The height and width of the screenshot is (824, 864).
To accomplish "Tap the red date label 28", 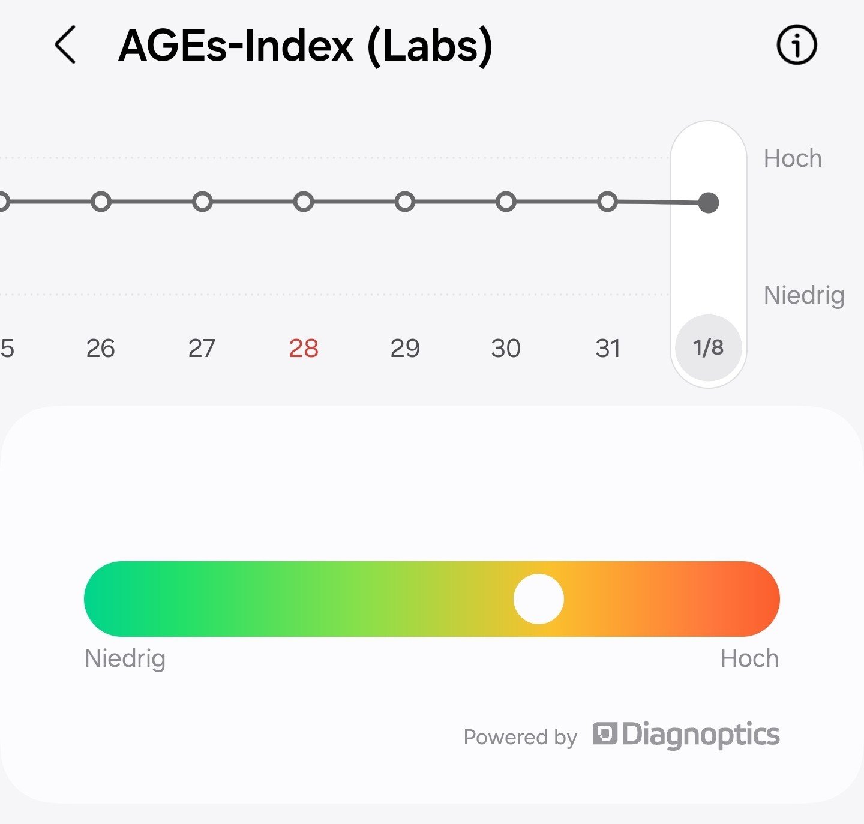I will point(304,348).
